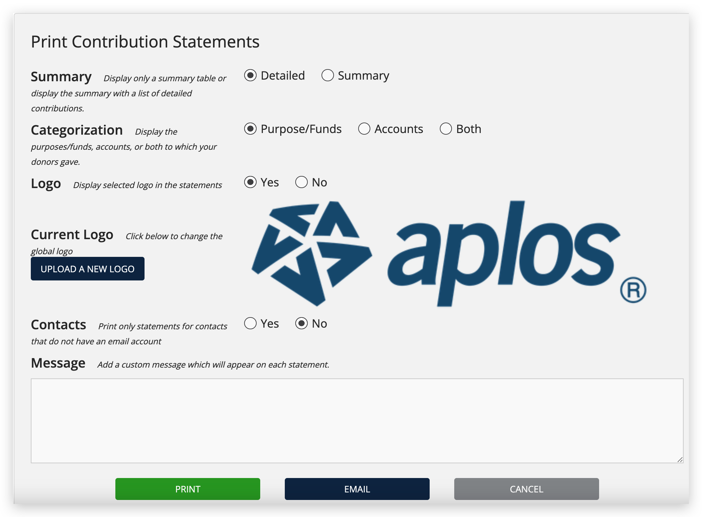Click the green Print button

tap(188, 489)
